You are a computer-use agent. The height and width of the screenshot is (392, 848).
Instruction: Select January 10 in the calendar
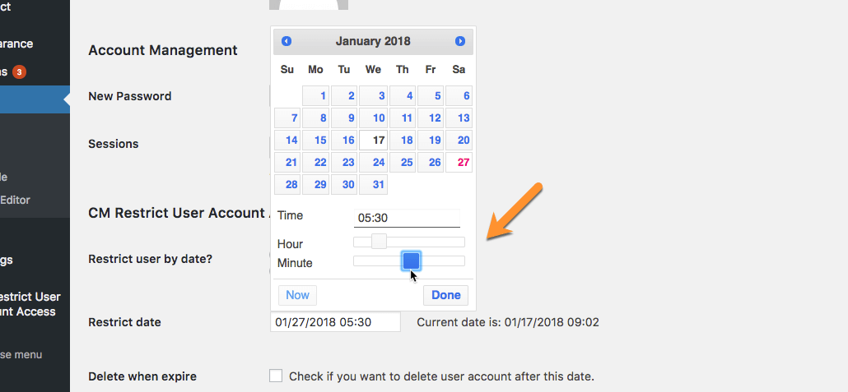coord(374,118)
